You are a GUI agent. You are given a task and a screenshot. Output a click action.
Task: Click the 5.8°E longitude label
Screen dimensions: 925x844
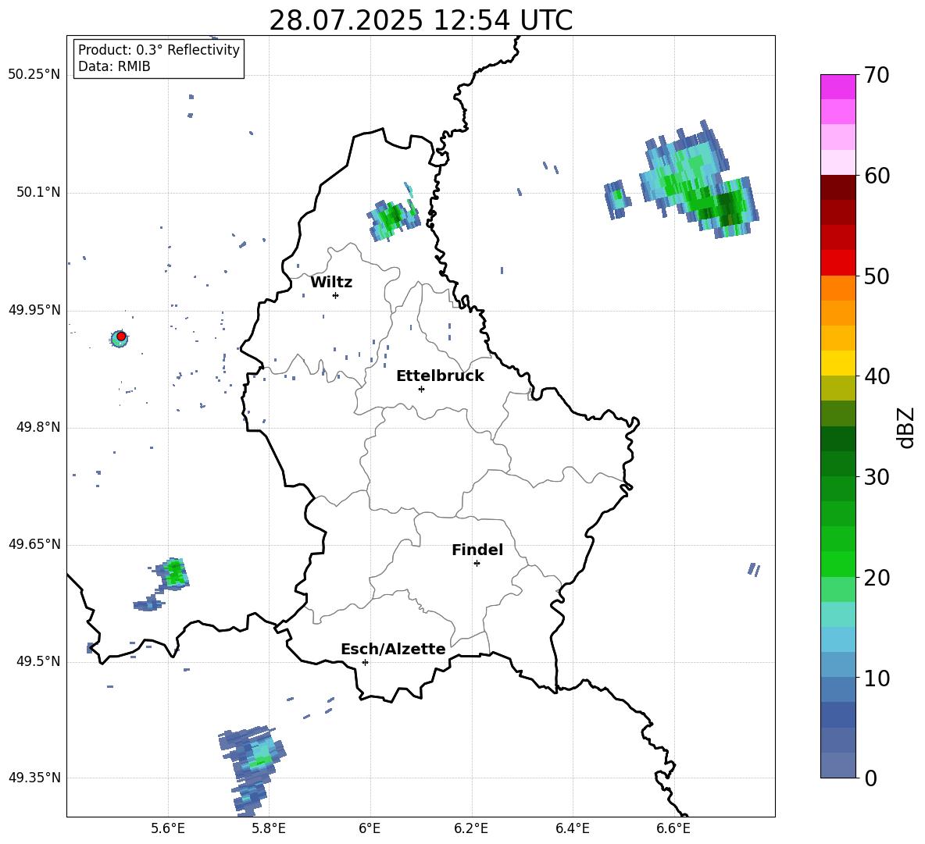[269, 829]
